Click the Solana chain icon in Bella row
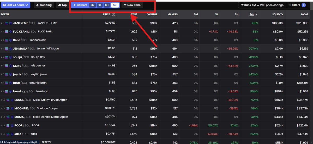 click(7, 40)
